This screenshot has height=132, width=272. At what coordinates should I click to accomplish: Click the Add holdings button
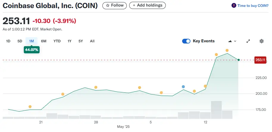click(147, 5)
